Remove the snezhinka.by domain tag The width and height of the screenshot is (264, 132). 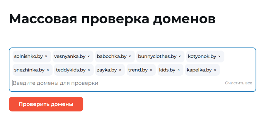point(48,70)
